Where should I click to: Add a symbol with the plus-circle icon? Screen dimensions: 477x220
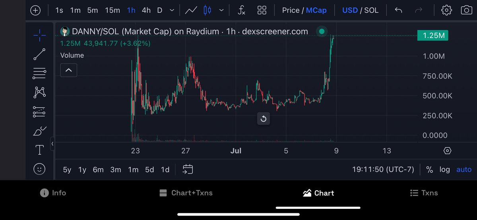point(35,10)
